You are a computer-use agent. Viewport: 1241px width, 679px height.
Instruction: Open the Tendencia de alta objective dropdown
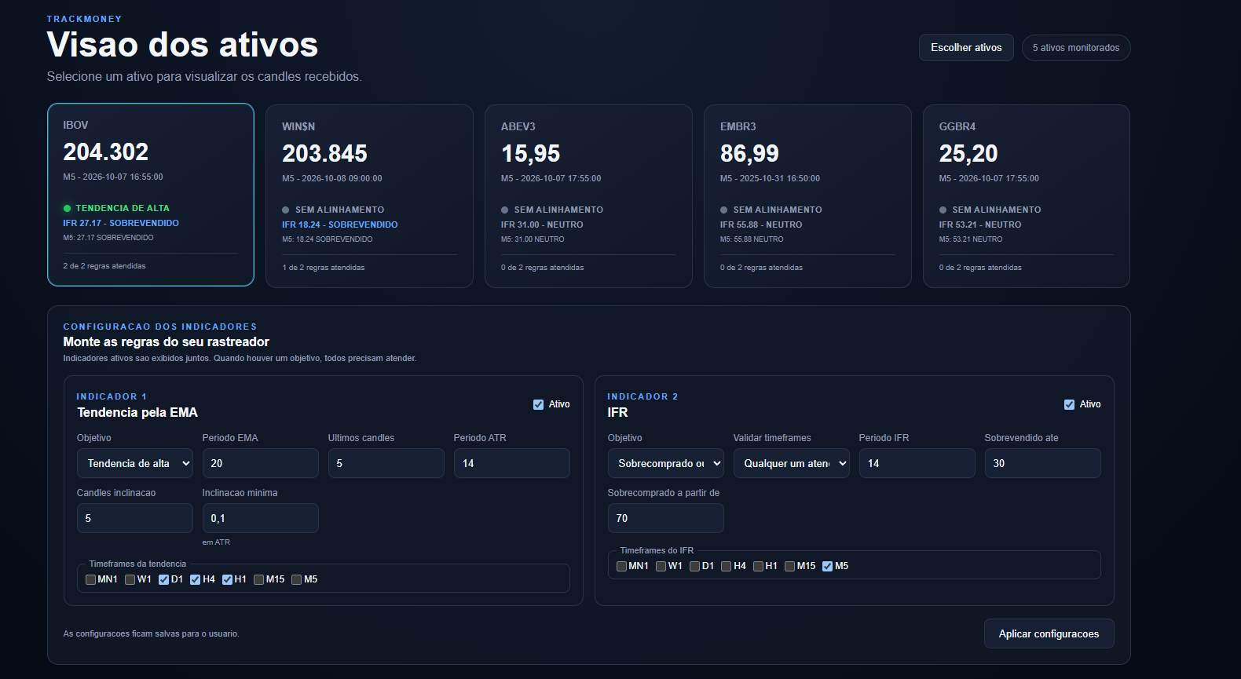pos(135,463)
